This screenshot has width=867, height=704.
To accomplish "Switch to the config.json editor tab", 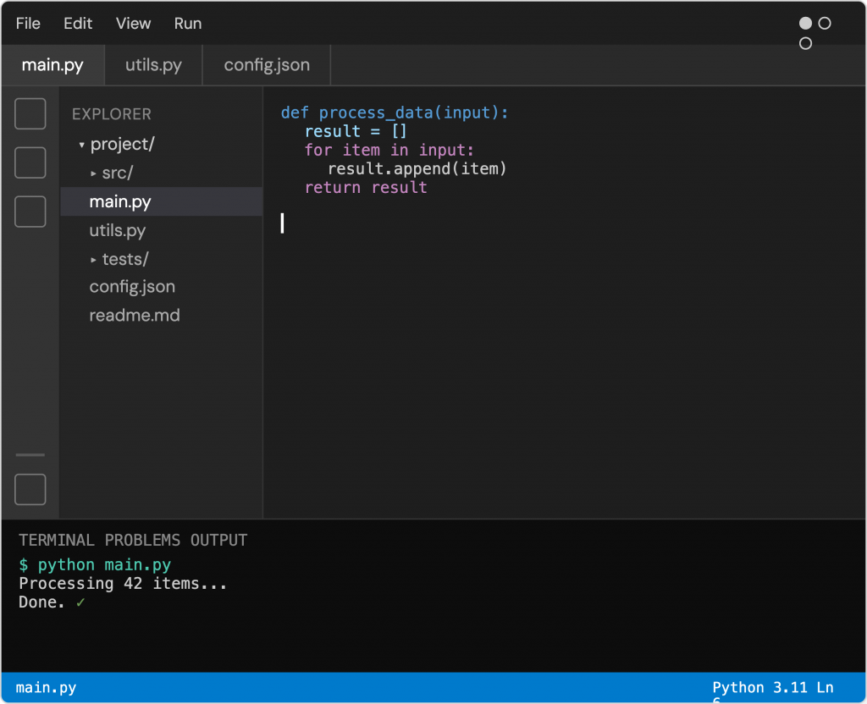I will [x=267, y=65].
